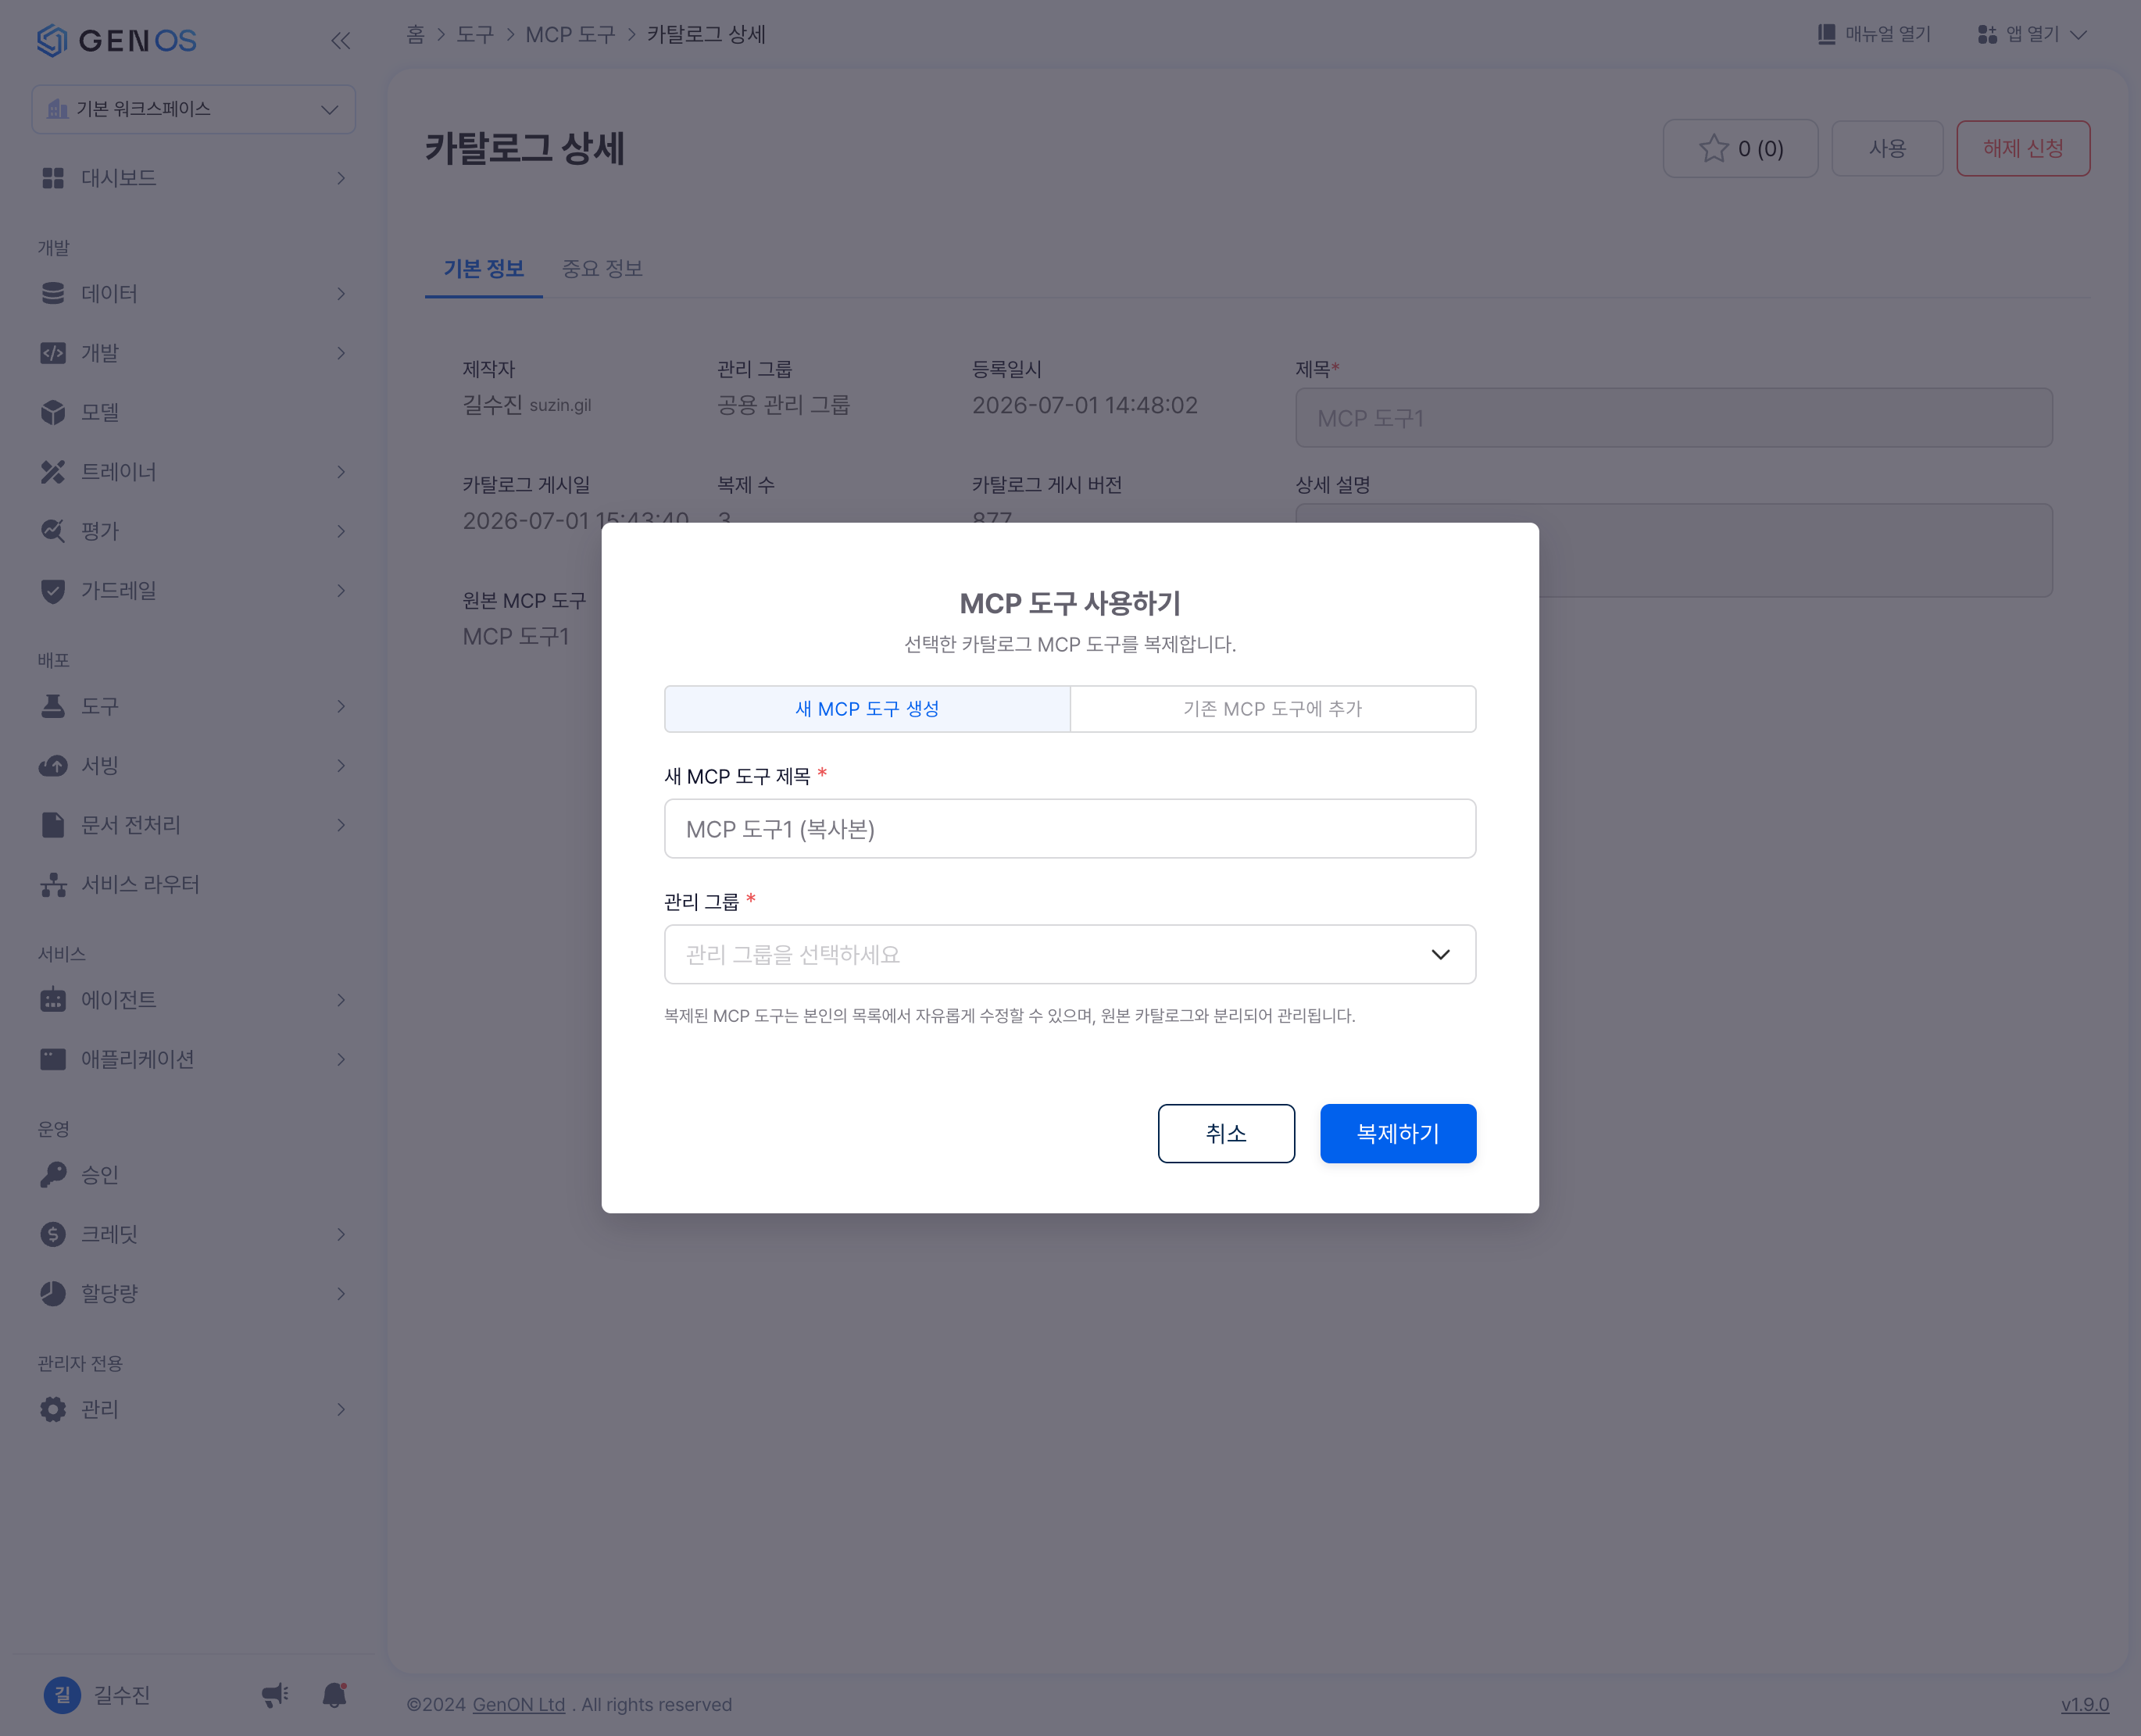The width and height of the screenshot is (2141, 1736).
Task: Click the 승인 key icon
Action: [x=53, y=1175]
